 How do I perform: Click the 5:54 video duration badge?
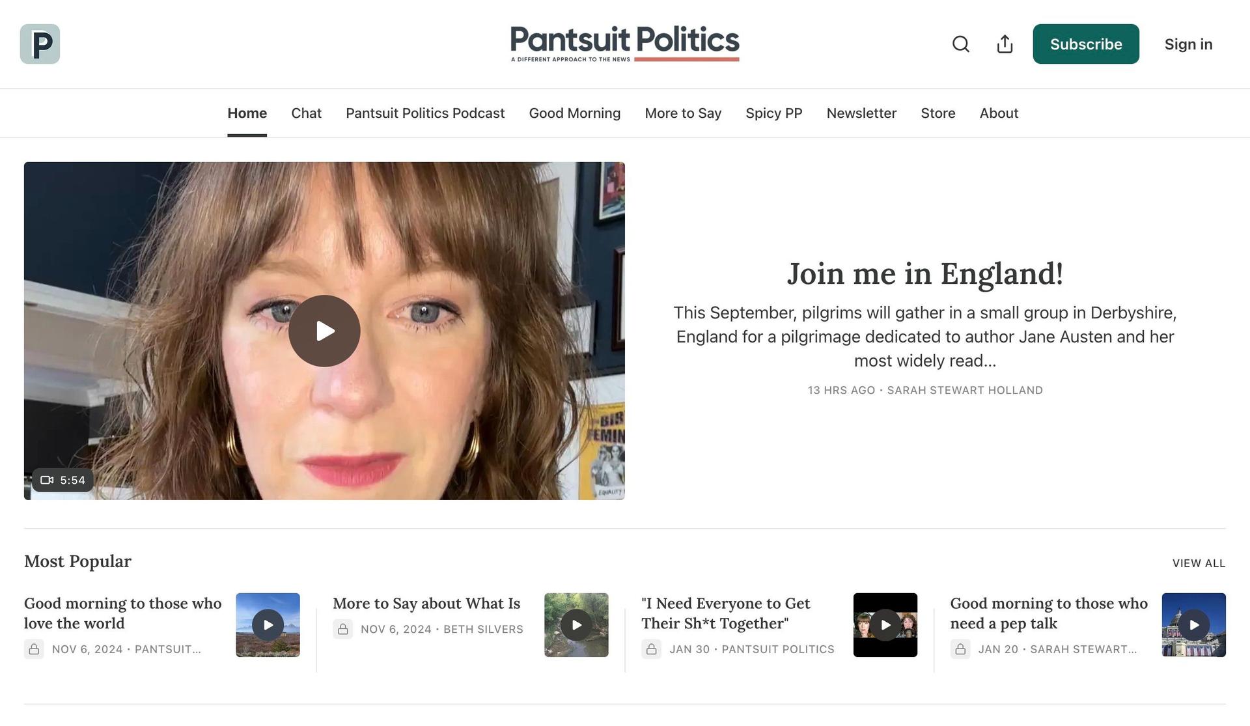point(62,480)
